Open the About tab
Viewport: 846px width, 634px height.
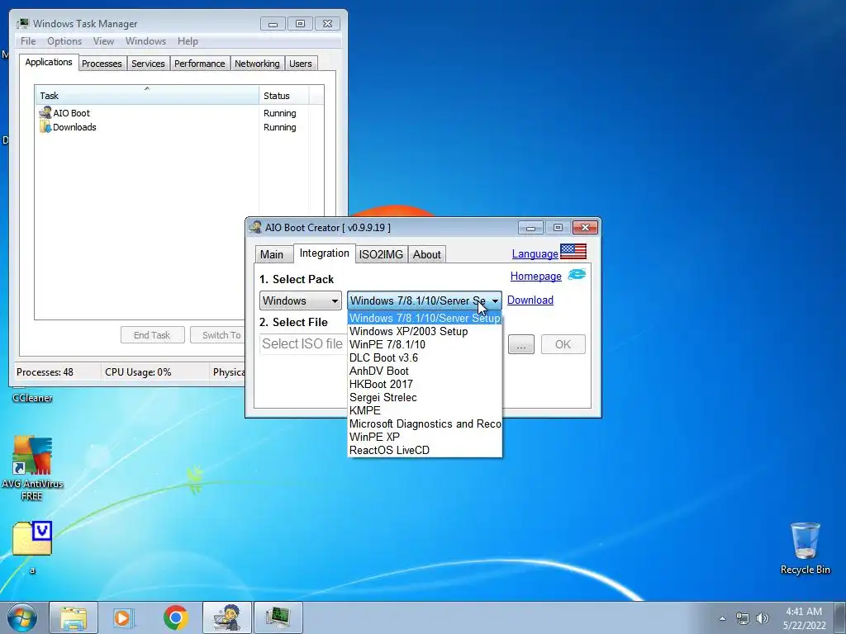427,254
